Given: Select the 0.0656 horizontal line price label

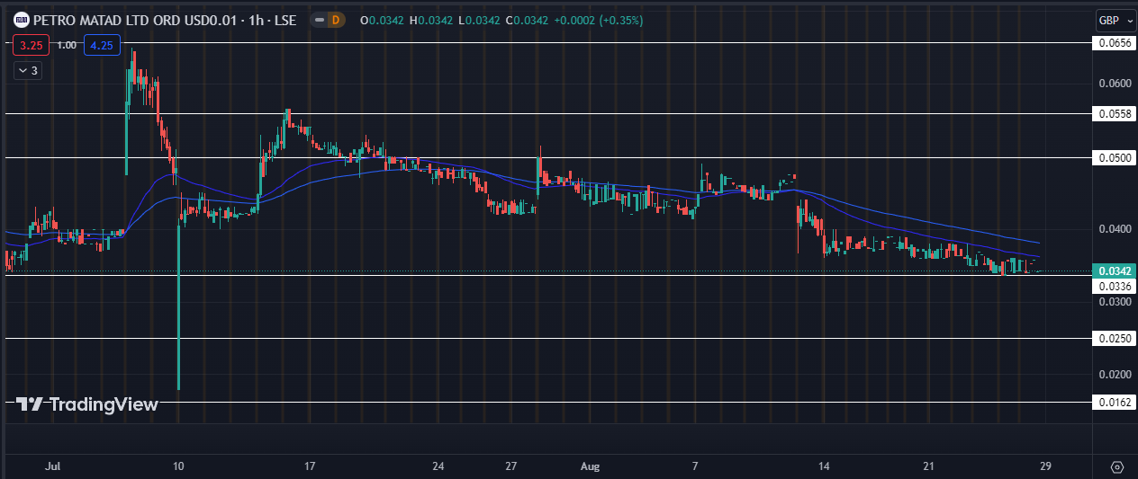Looking at the screenshot, I should tap(1114, 42).
